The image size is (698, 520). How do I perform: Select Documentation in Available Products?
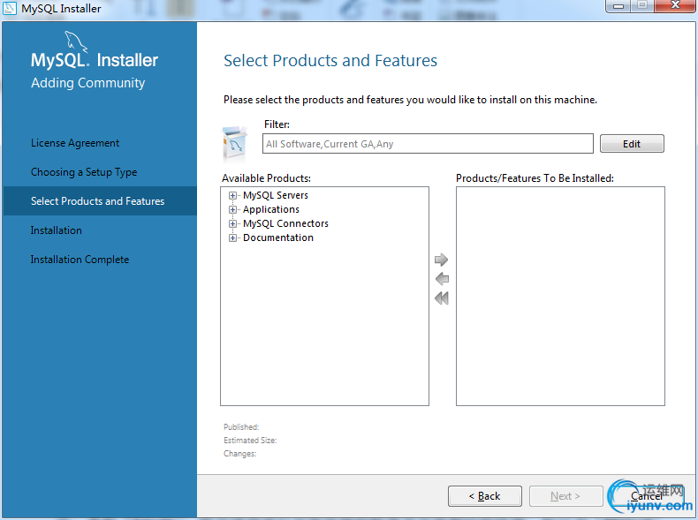point(278,238)
